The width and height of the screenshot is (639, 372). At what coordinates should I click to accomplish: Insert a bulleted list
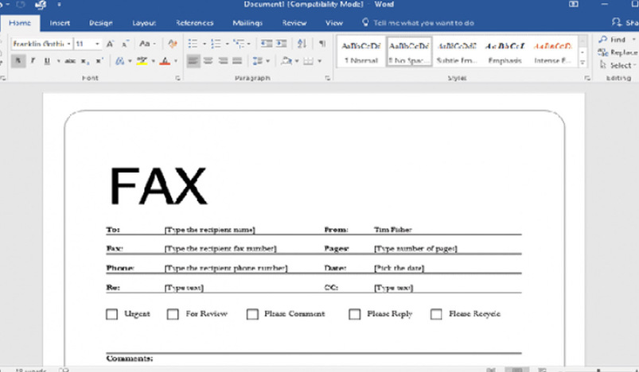coord(193,44)
